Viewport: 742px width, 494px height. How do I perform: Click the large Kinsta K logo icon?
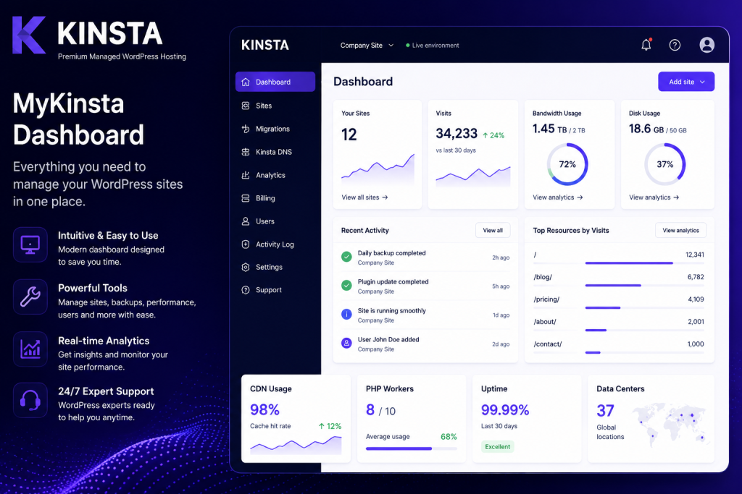[28, 35]
